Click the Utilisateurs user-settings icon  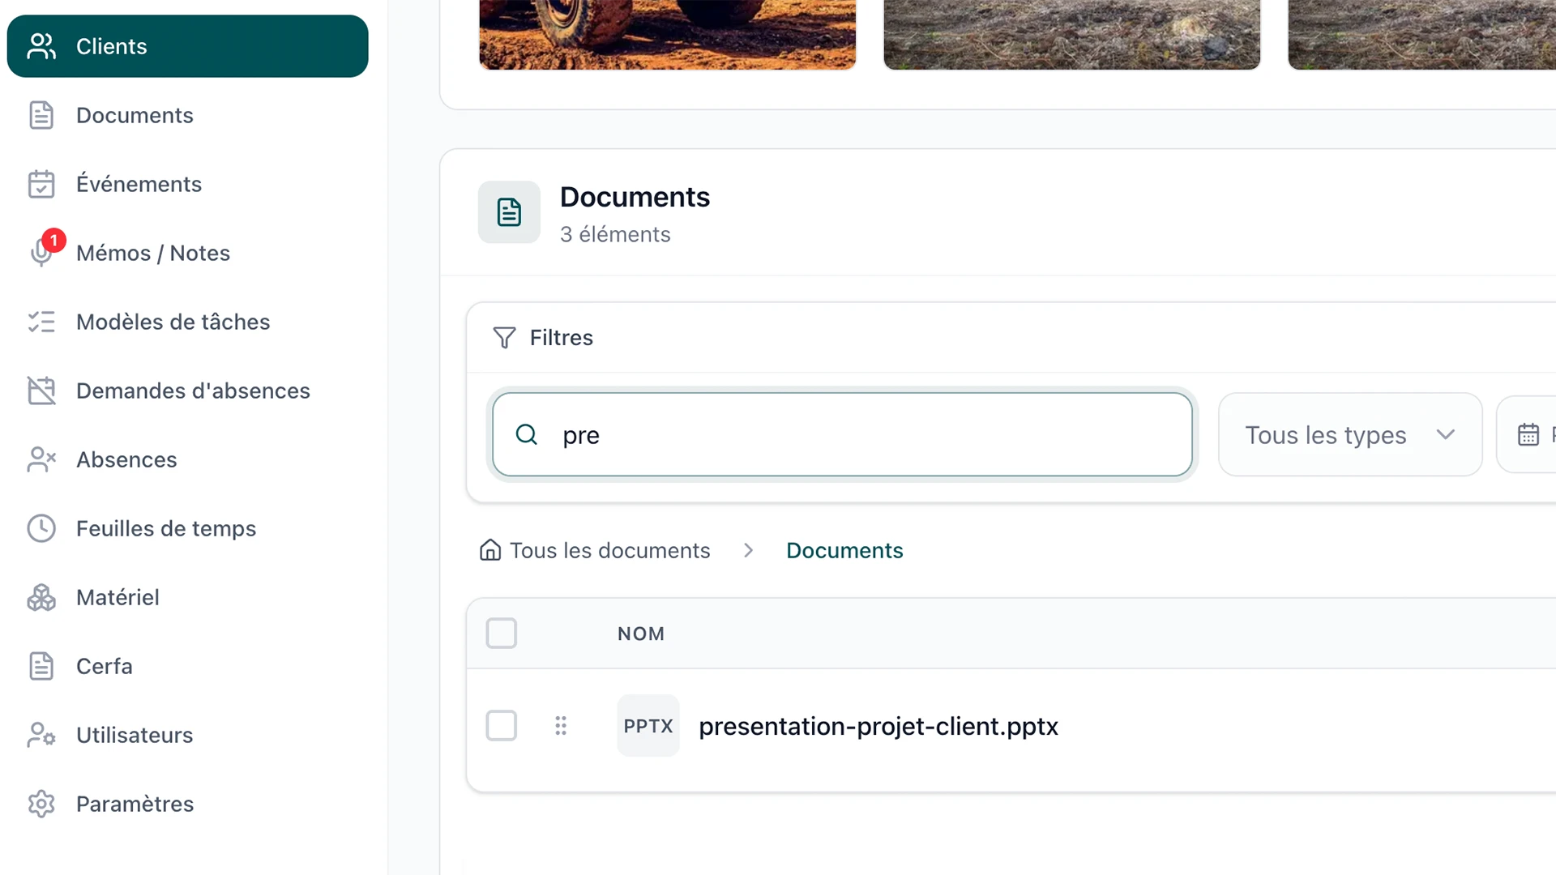[41, 735]
